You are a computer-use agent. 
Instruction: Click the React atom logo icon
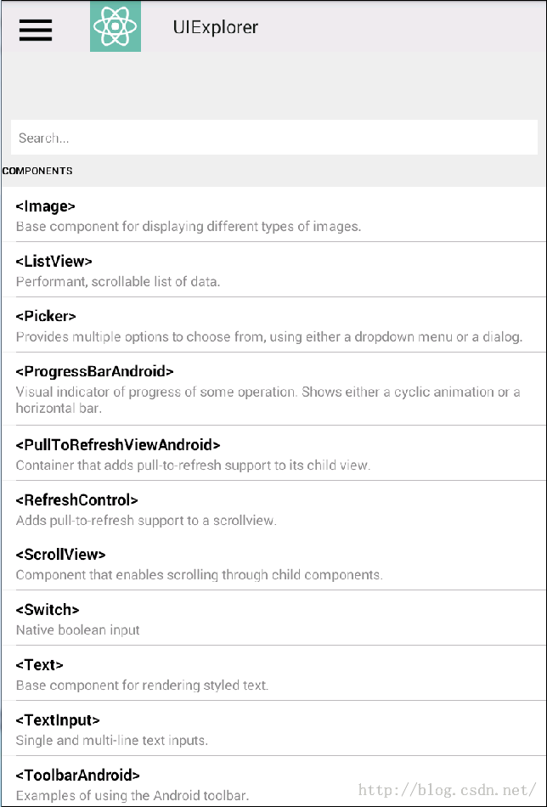click(x=116, y=26)
